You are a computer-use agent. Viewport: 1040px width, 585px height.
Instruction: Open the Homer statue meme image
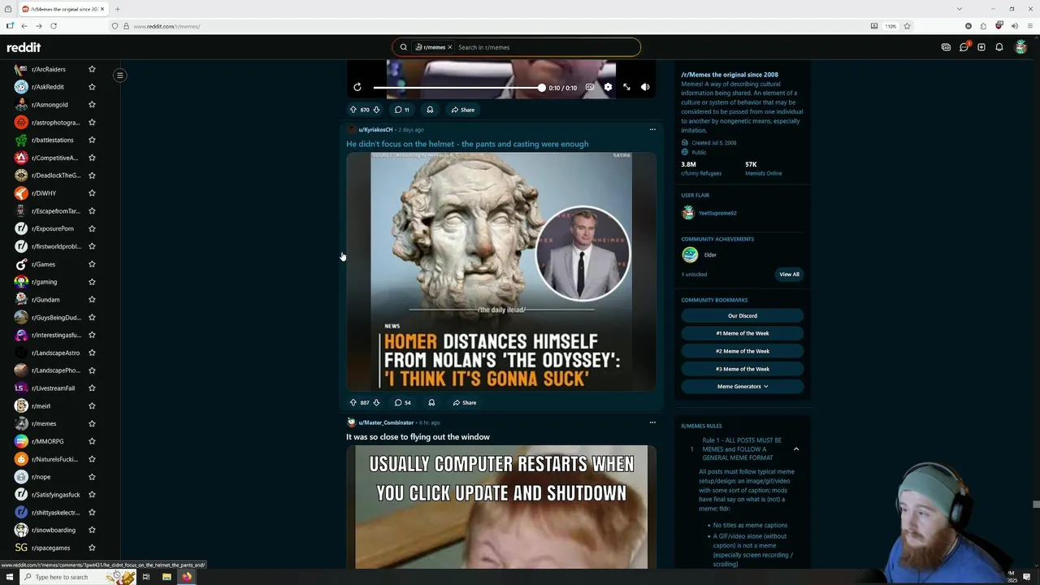pos(501,271)
